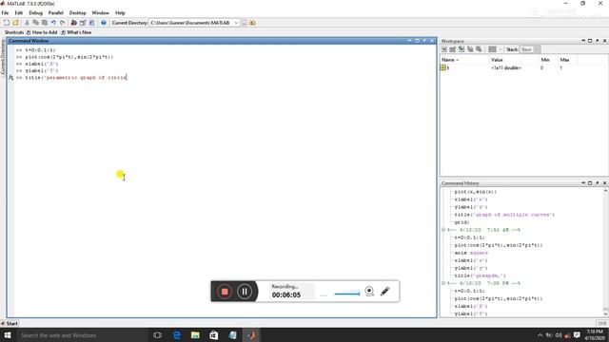The image size is (609, 342).
Task: Go up one directory level icon
Action: point(252,23)
